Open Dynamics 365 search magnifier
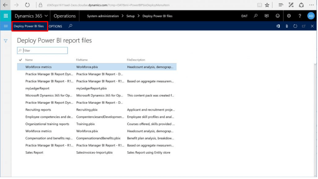 [256, 16]
